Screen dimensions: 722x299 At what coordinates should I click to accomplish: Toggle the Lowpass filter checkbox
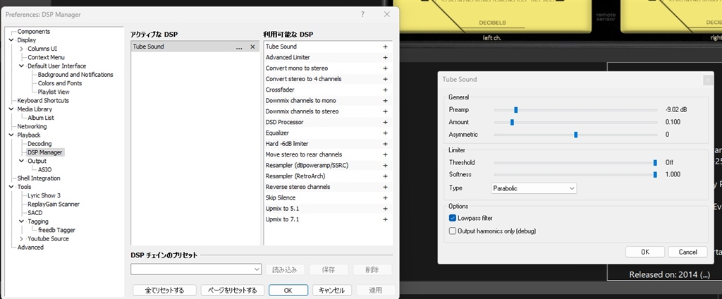tap(453, 218)
